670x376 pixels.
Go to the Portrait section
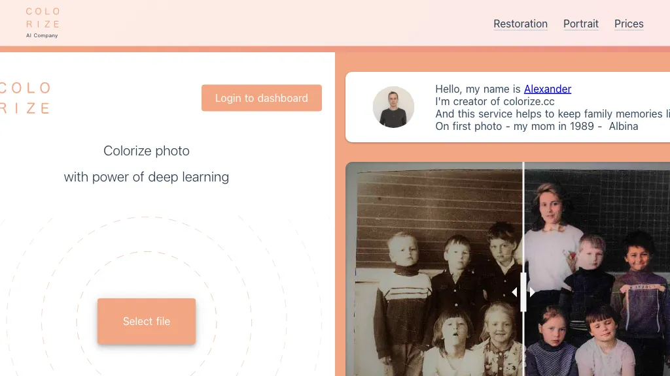(x=580, y=24)
